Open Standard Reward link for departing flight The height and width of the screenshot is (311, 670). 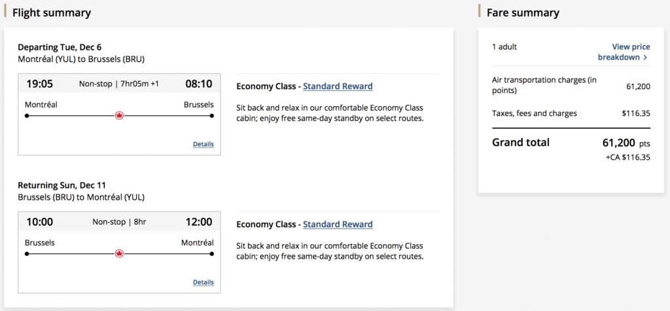(x=338, y=86)
